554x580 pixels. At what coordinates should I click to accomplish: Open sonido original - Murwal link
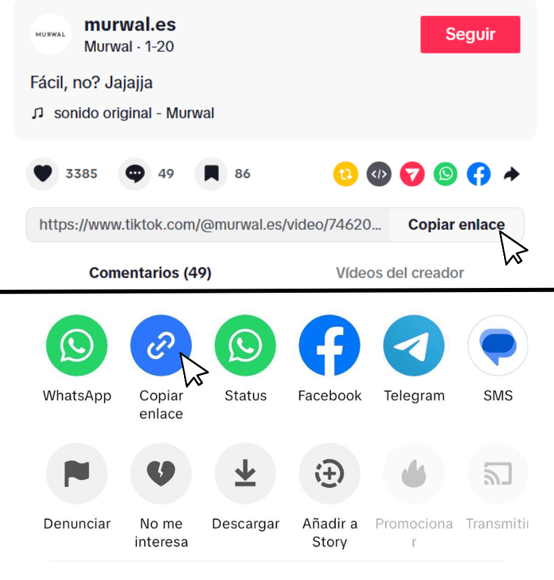pos(134,113)
